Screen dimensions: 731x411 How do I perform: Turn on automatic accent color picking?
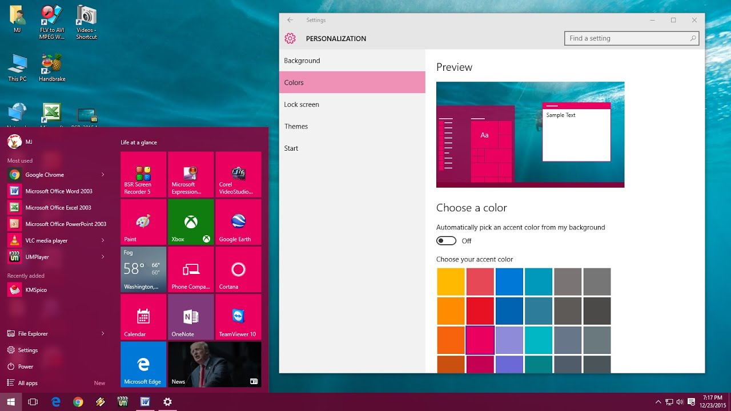446,241
